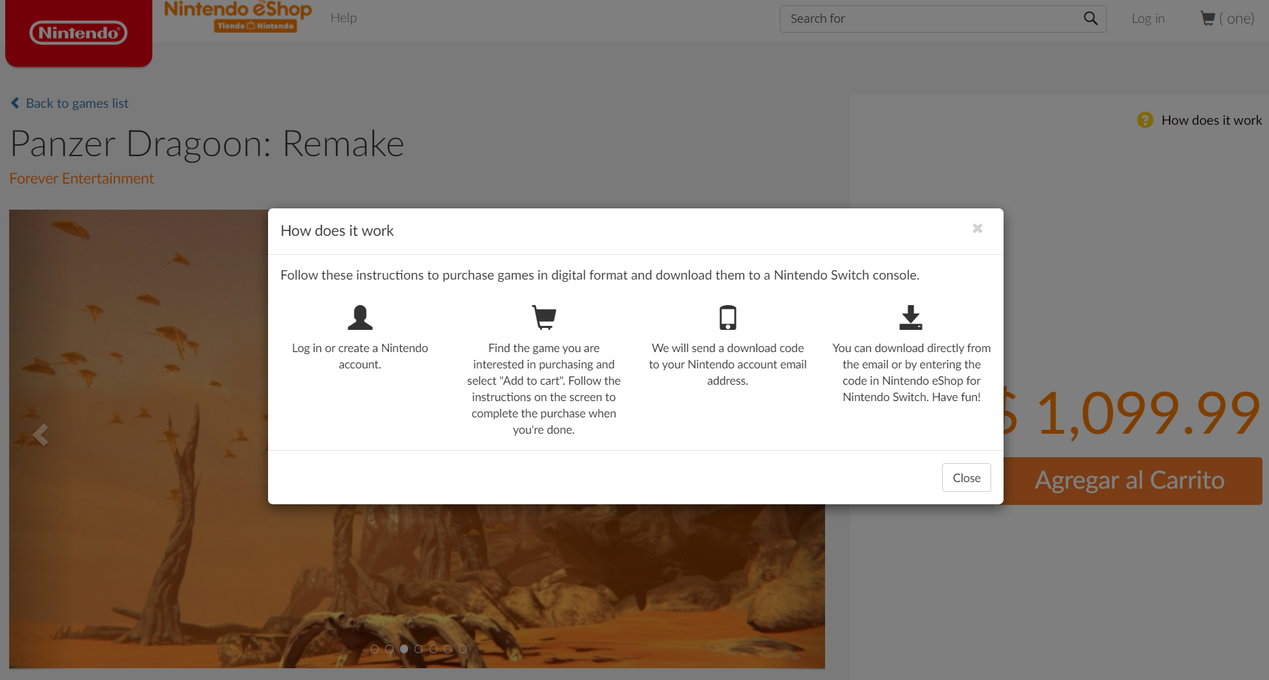This screenshot has width=1269, height=680.
Task: Click text 'We will send a download code'
Action: pos(728,348)
